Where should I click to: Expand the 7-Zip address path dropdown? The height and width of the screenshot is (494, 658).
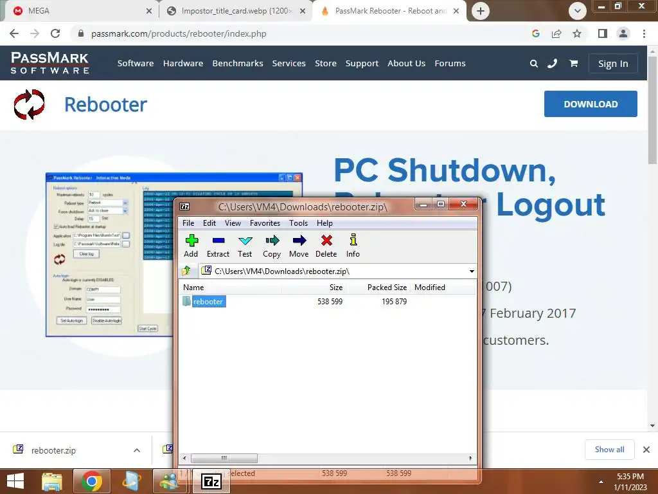472,271
